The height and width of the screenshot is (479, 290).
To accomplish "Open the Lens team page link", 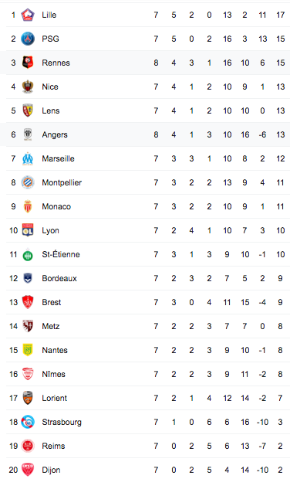I will pyautogui.click(x=51, y=110).
